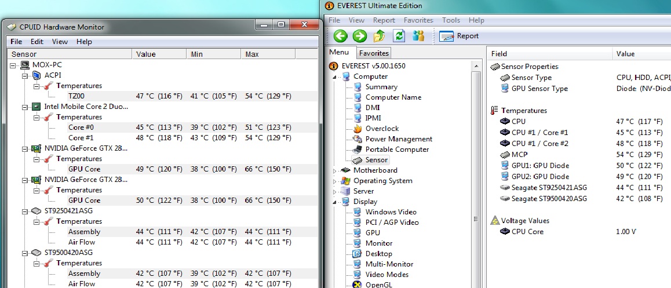This screenshot has width=671, height=288.
Task: Select Multi-Monitor in EVEREST tree
Action: 389,264
